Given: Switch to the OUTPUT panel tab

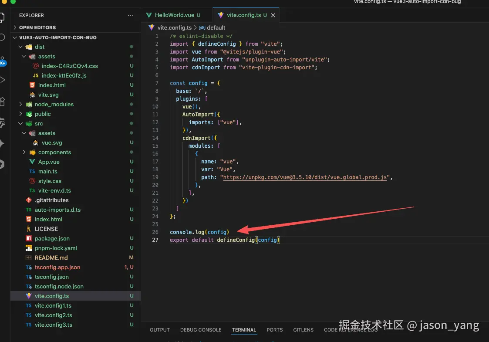Looking at the screenshot, I should pyautogui.click(x=160, y=330).
